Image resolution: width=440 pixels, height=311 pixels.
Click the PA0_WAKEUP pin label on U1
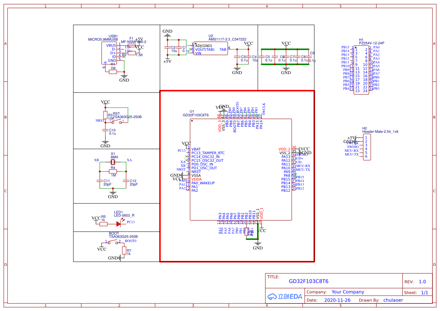click(x=203, y=183)
